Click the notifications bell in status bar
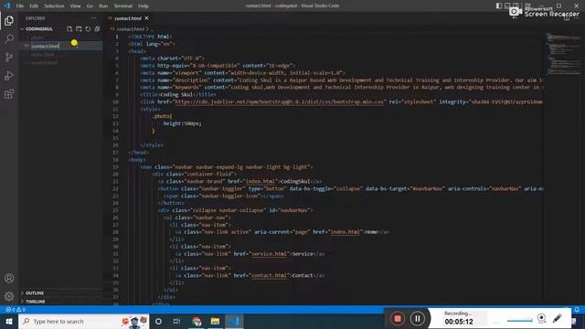585x329 pixels. point(577,310)
